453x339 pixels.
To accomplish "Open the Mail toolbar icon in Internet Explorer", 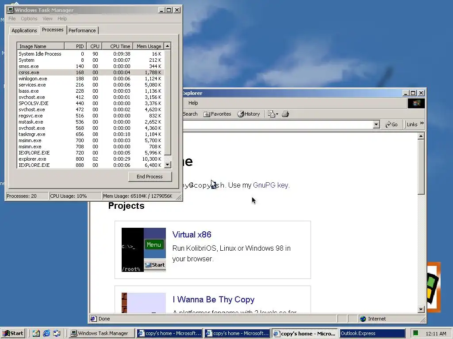I will tap(271, 114).
